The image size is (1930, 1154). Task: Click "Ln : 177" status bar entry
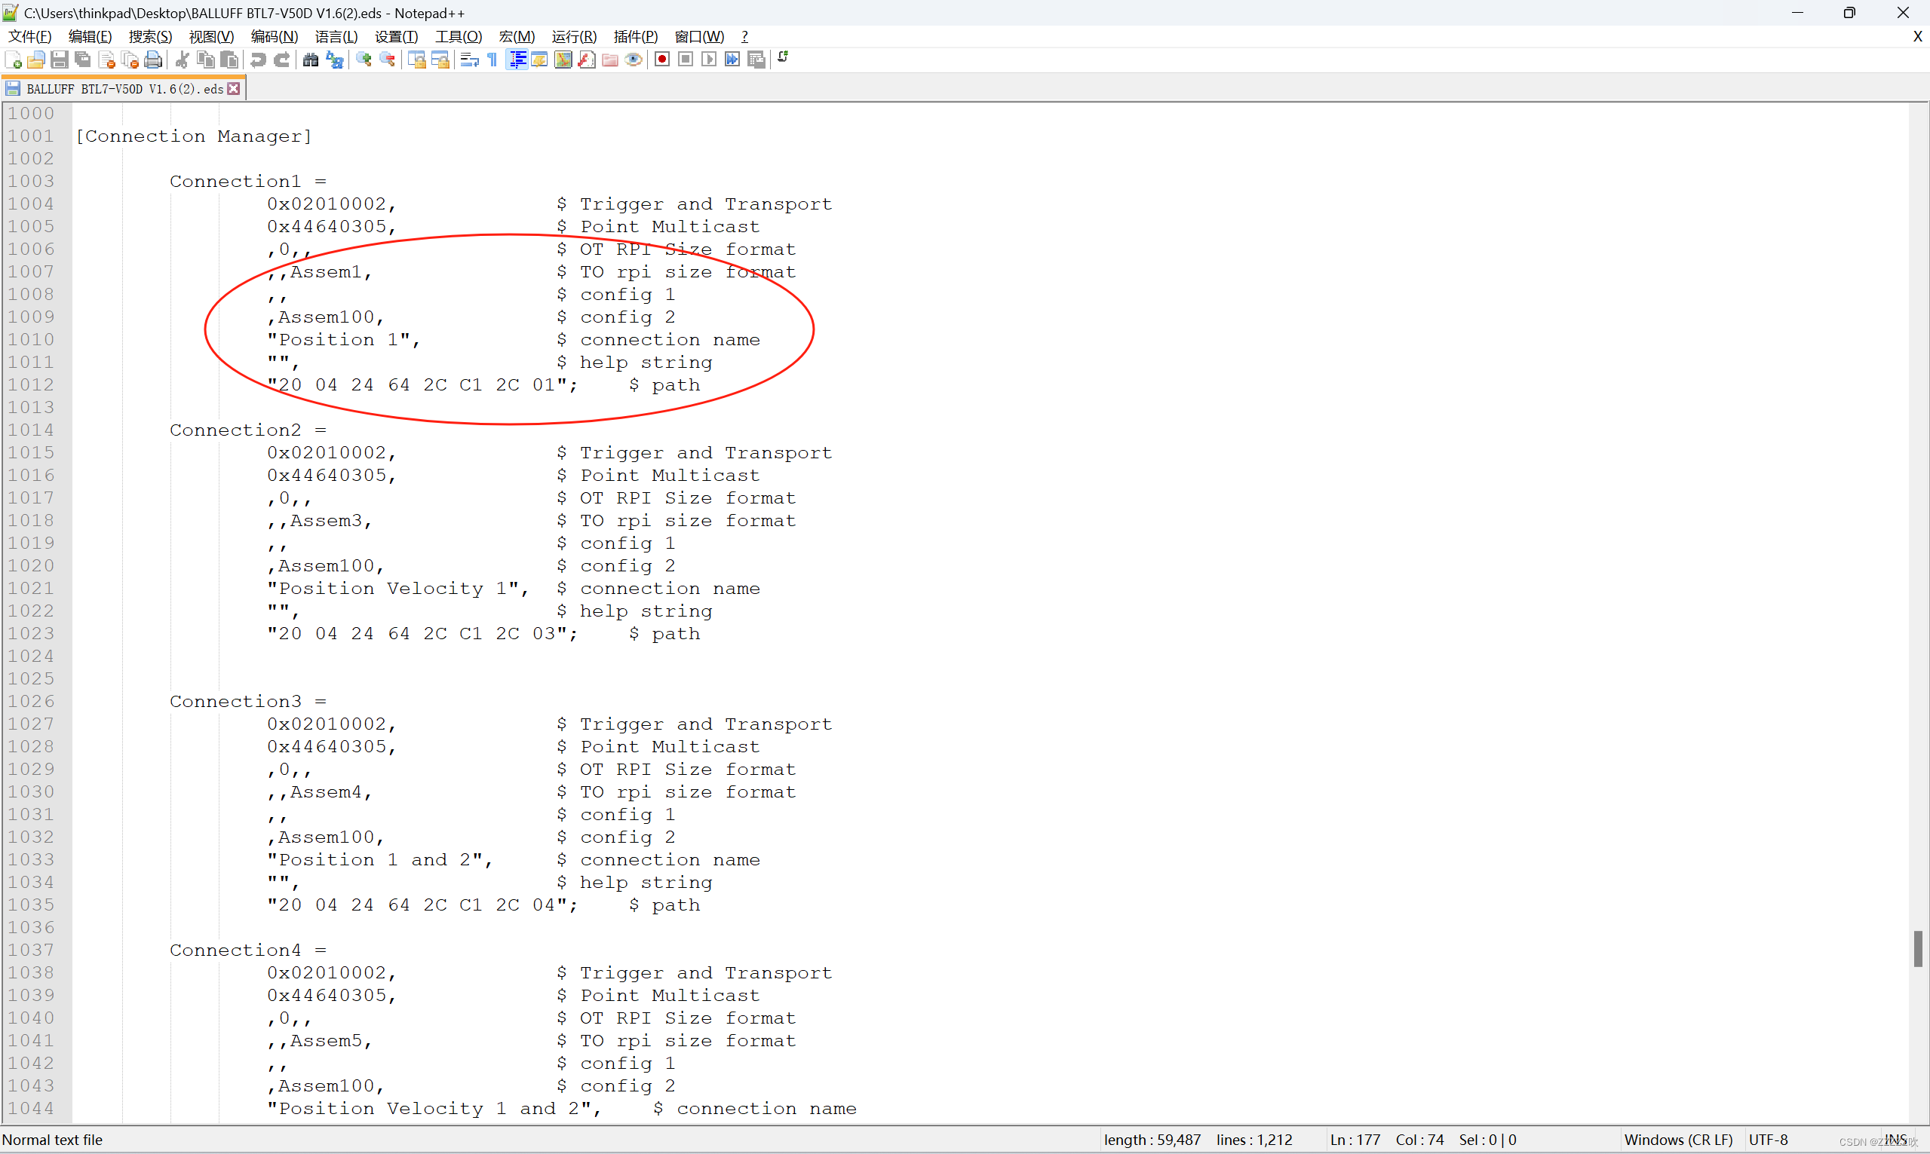click(x=1355, y=1140)
